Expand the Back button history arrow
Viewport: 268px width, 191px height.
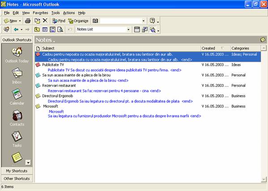21,30
